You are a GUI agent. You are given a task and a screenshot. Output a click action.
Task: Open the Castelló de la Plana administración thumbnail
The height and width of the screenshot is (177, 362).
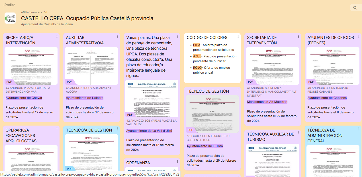click(x=333, y=161)
